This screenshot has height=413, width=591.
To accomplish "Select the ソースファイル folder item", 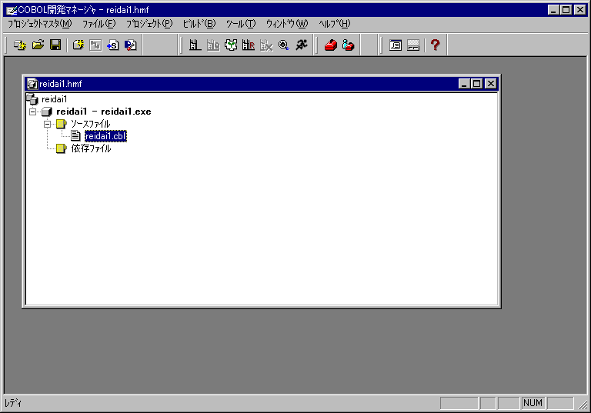I will click(x=91, y=124).
